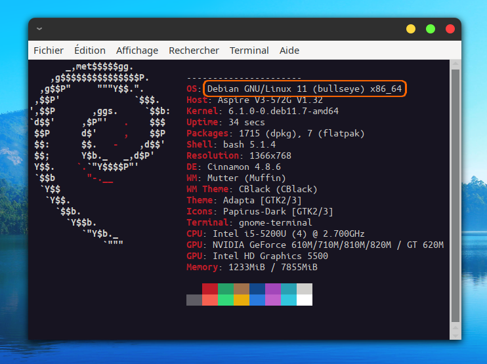487x364 pixels.
Task: Click the white block in the palette
Action: pos(304,300)
